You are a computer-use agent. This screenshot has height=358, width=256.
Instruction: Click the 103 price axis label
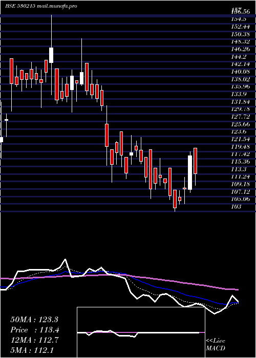236,207
